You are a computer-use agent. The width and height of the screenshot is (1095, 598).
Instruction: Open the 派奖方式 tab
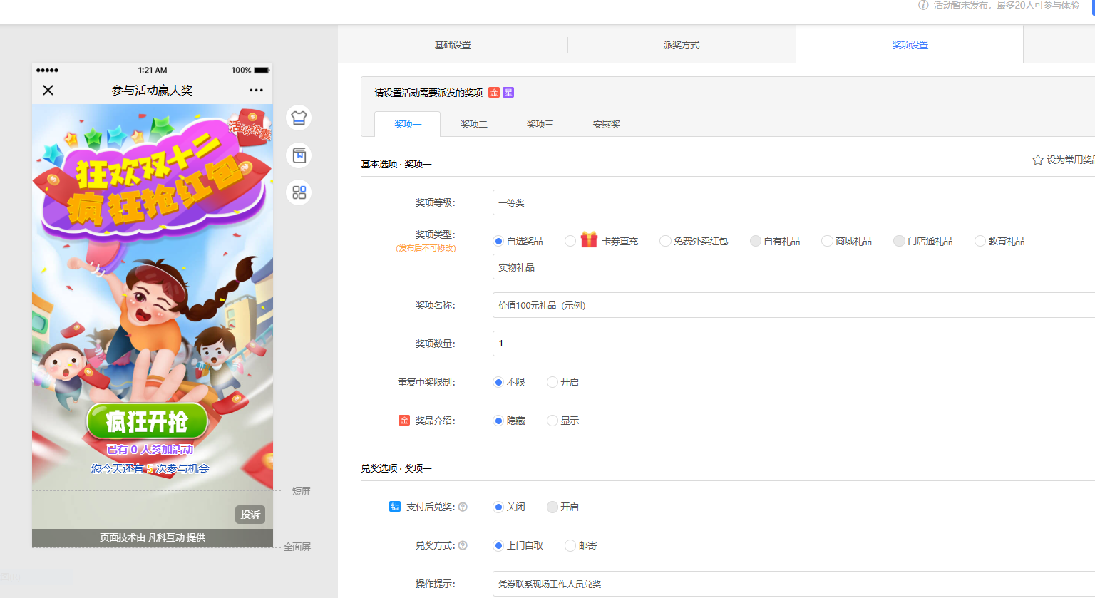click(x=681, y=45)
